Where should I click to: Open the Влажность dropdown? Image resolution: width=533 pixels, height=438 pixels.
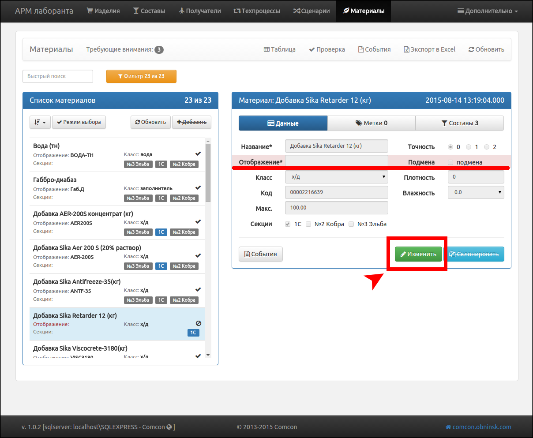(476, 192)
